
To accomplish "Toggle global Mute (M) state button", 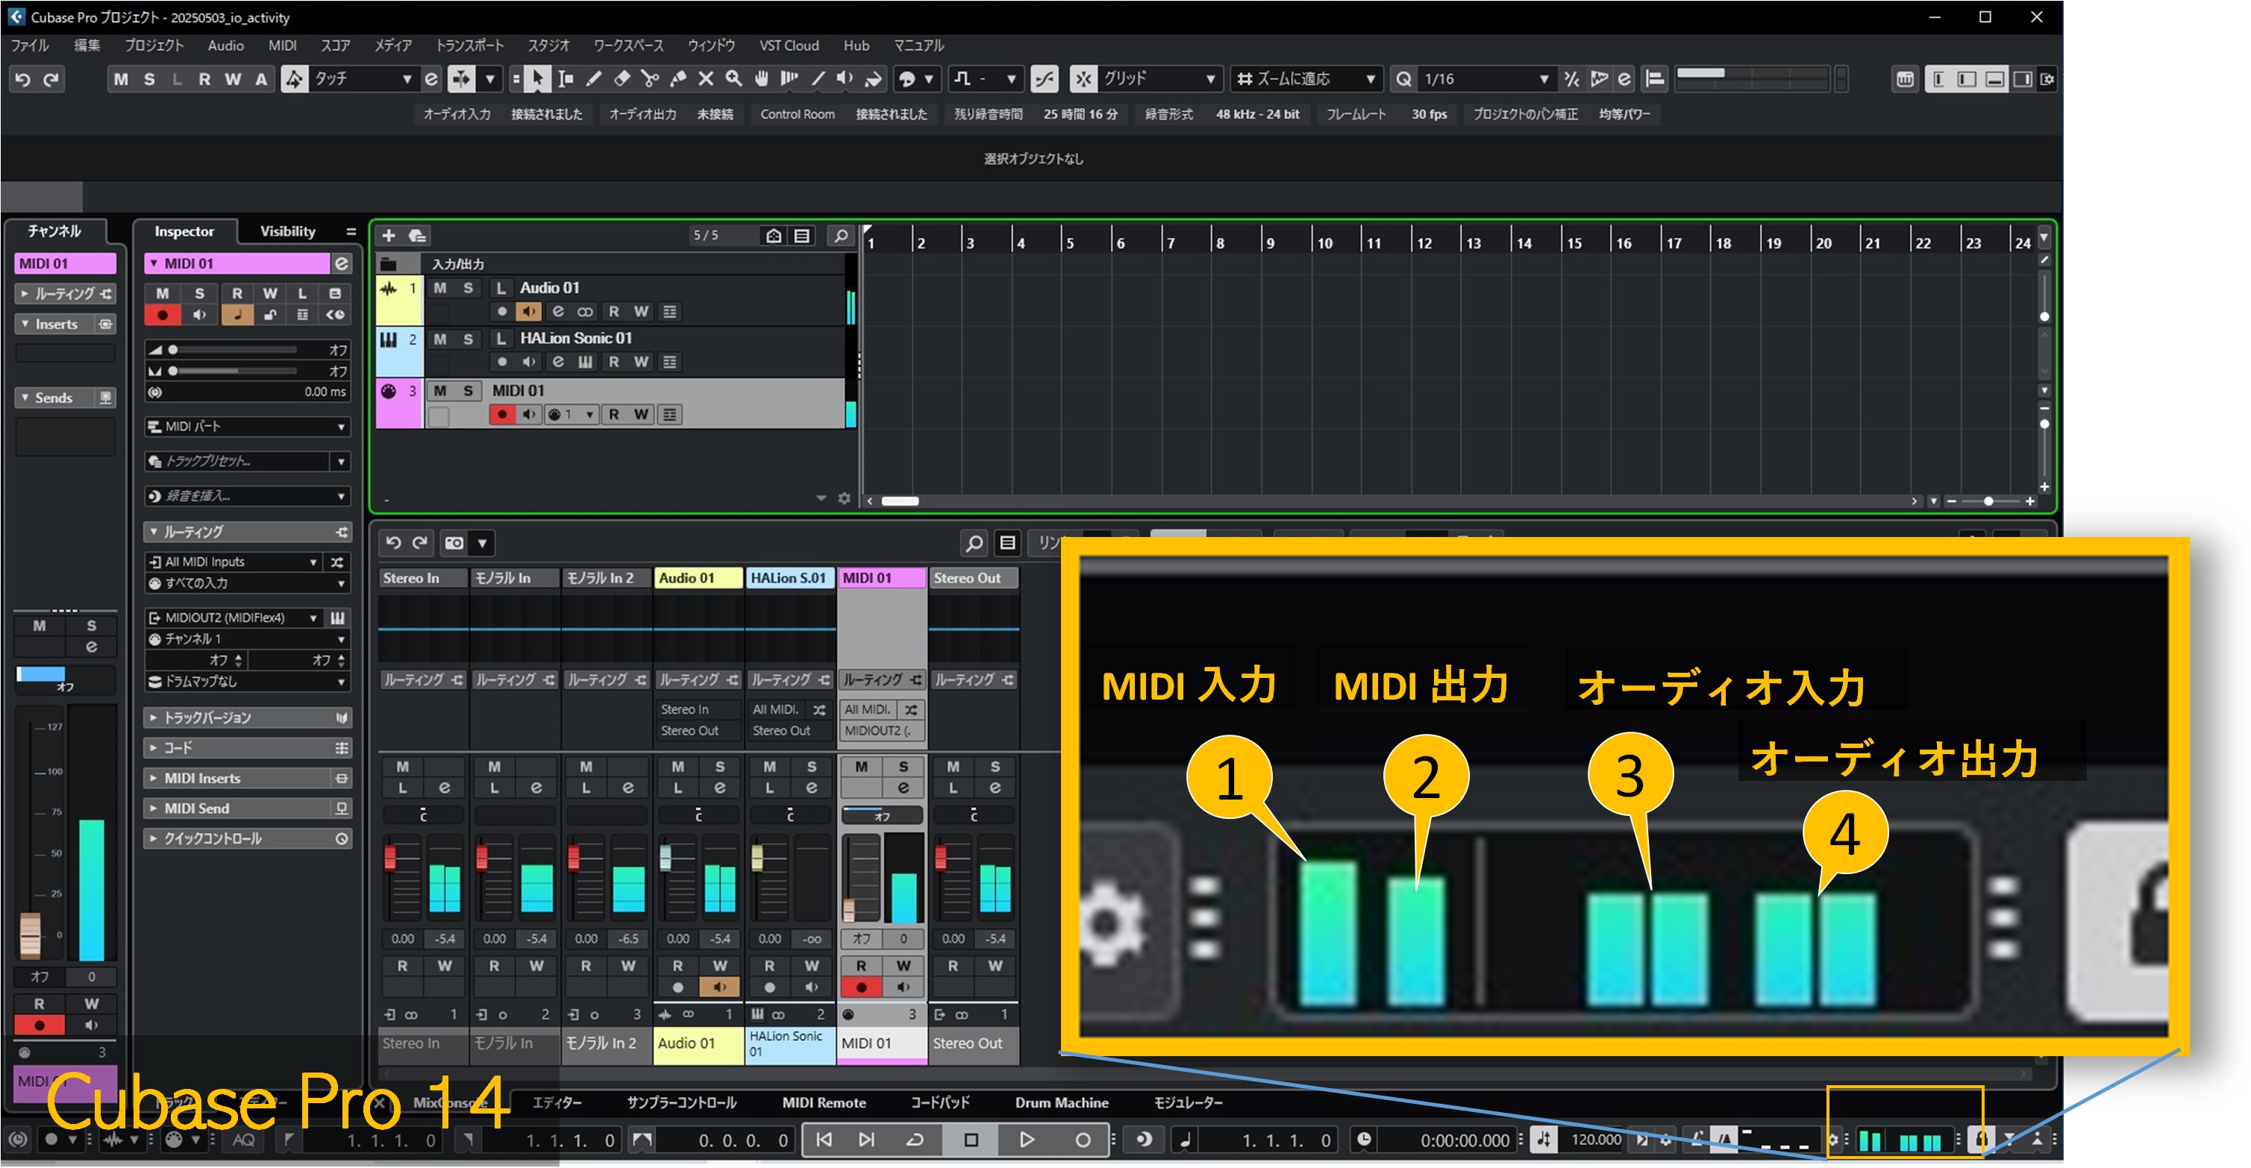I will click(121, 80).
